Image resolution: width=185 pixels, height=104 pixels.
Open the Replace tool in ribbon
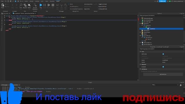click(25, 5)
